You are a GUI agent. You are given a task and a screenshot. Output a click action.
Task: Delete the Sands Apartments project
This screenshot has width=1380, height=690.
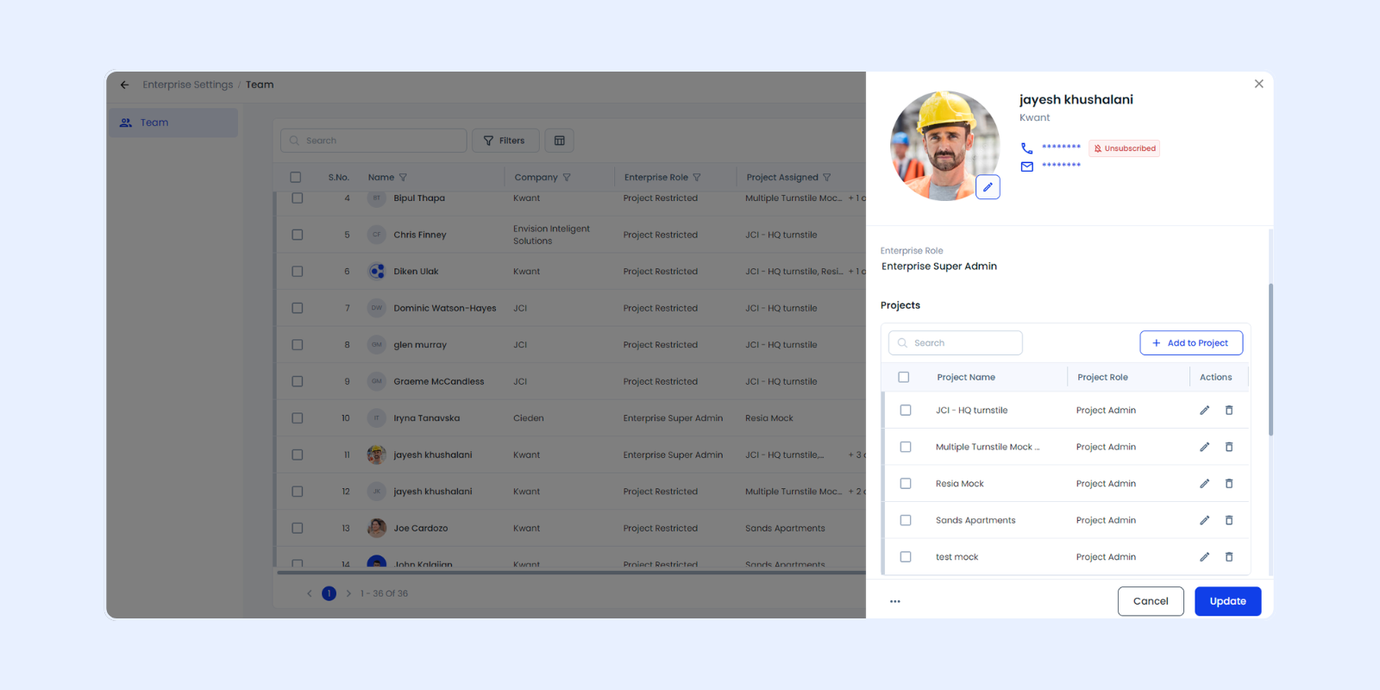1229,520
